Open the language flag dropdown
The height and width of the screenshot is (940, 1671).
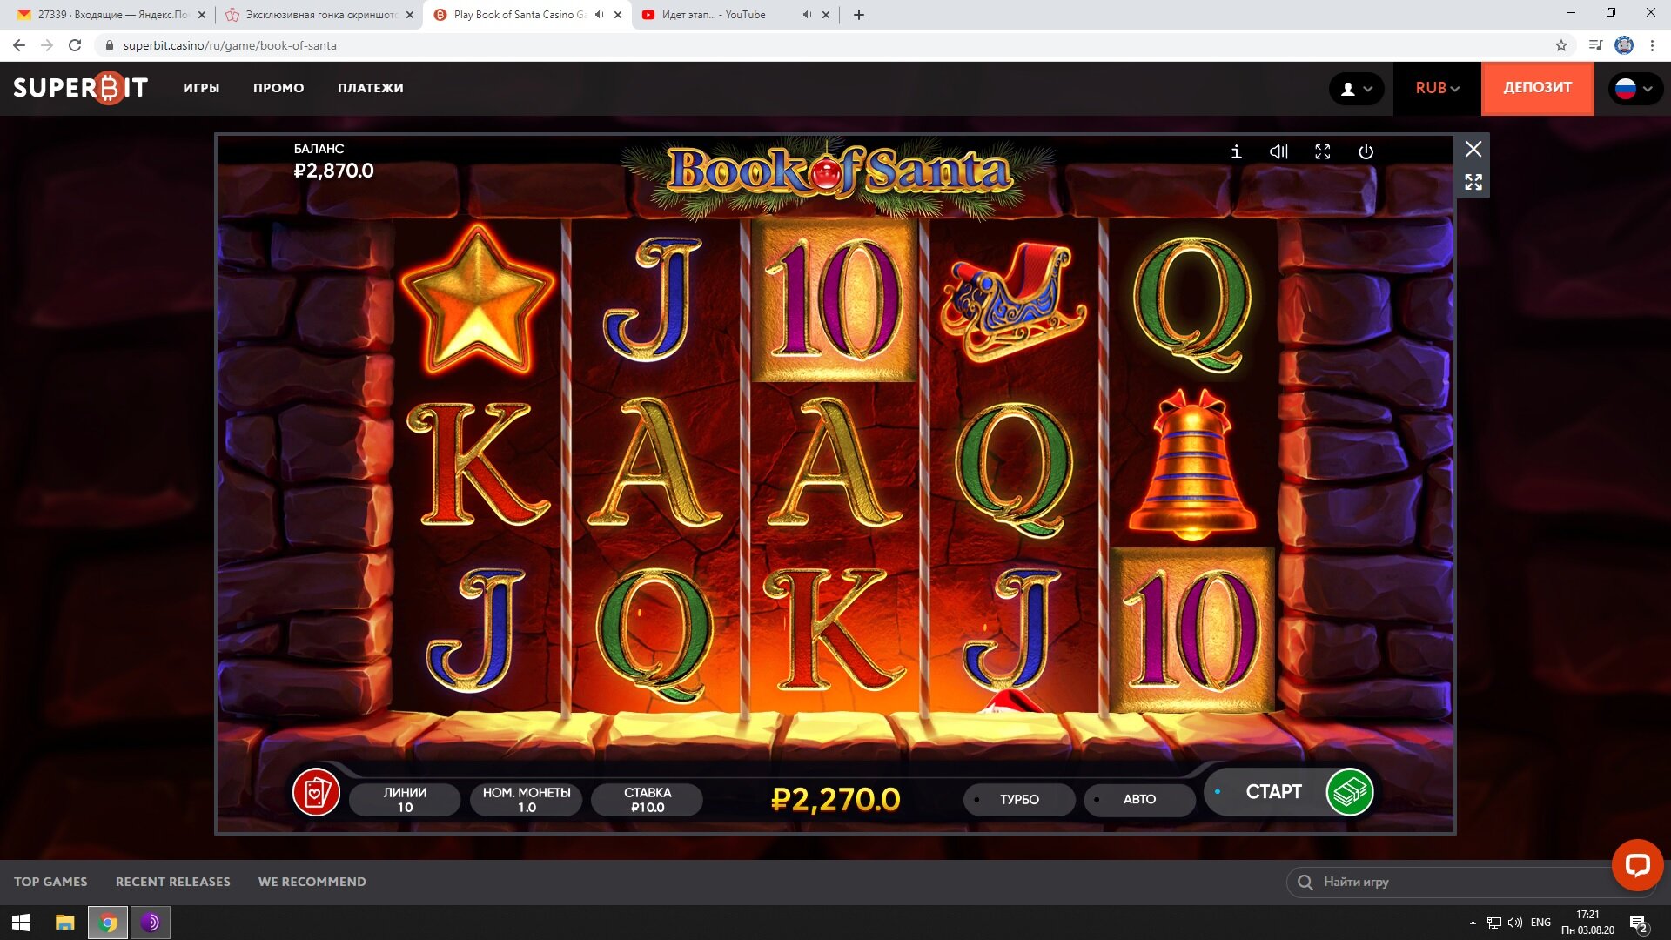(x=1634, y=88)
